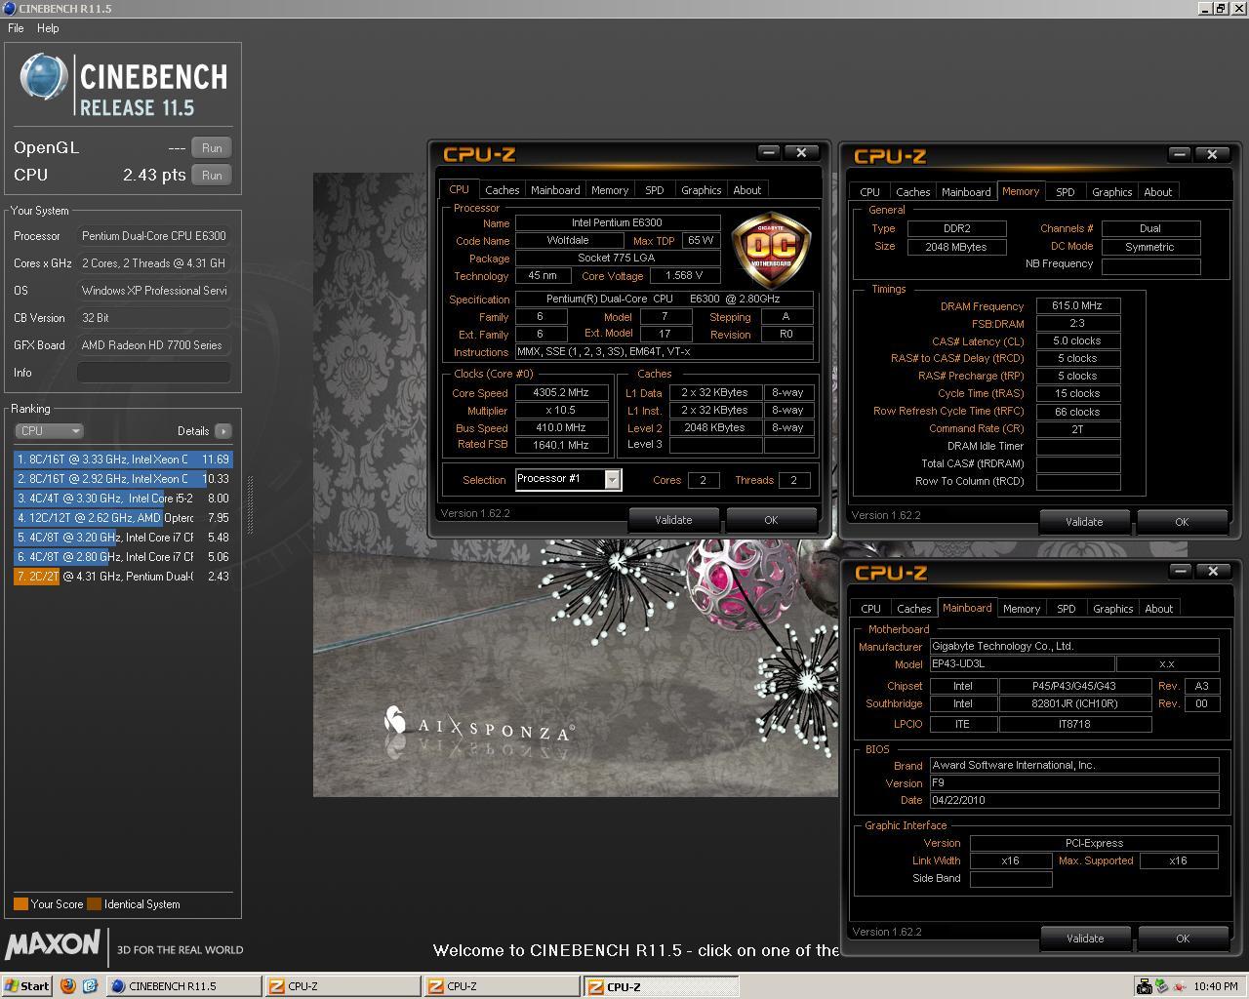Click the first system tray icon

point(1144,986)
